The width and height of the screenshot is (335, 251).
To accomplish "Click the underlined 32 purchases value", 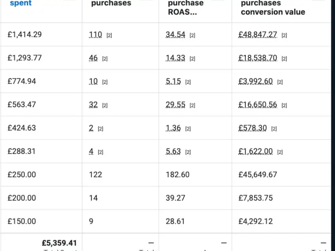I will (93, 105).
